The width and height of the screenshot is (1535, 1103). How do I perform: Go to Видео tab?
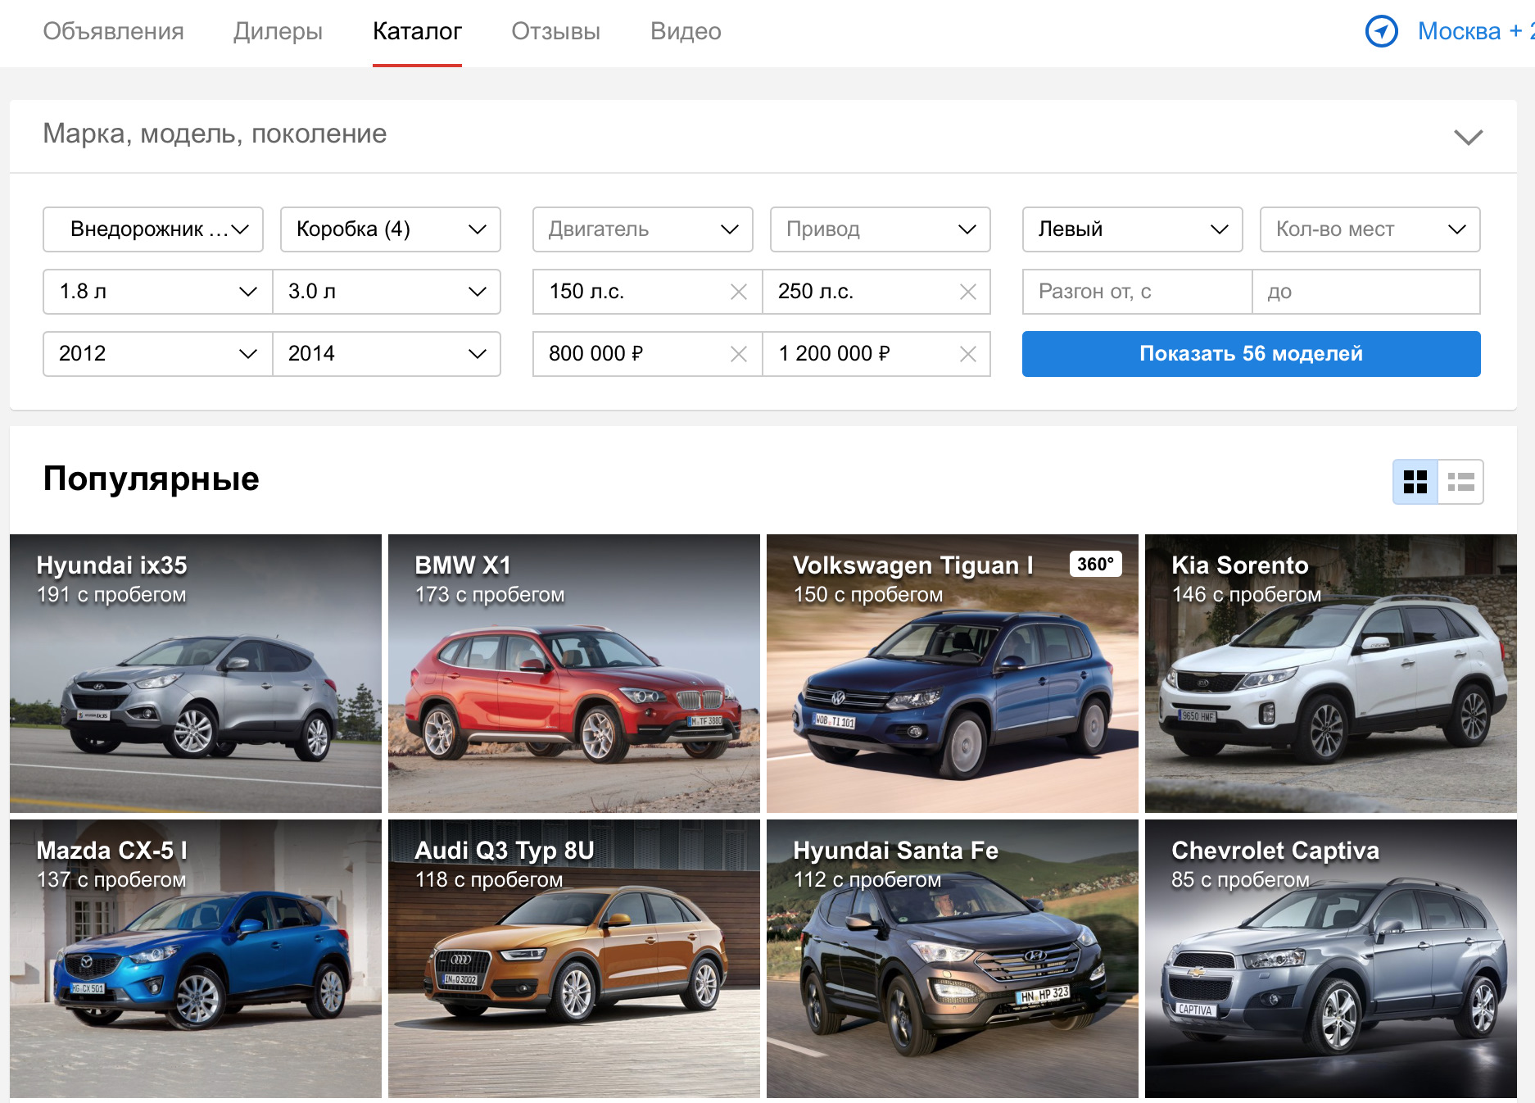tap(686, 31)
